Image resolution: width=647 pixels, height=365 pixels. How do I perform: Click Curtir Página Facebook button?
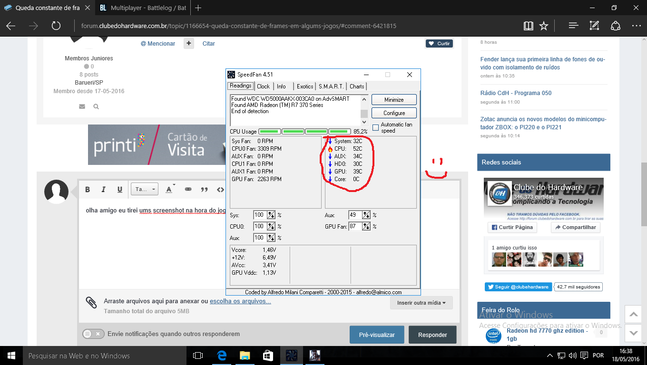click(x=512, y=227)
